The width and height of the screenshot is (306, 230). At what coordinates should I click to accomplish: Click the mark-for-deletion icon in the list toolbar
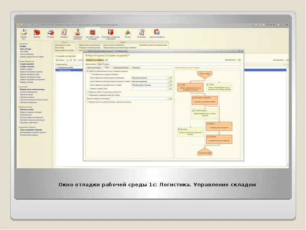(x=75, y=60)
